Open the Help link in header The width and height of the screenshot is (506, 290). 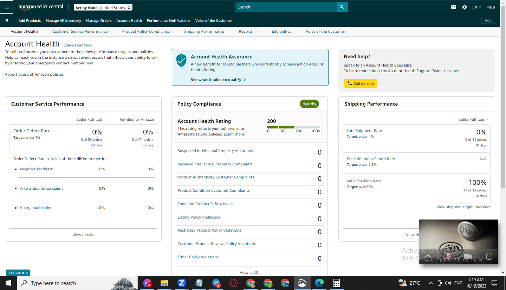[491, 7]
